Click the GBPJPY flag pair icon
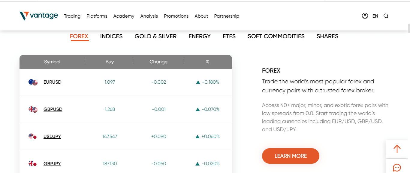 tap(33, 164)
